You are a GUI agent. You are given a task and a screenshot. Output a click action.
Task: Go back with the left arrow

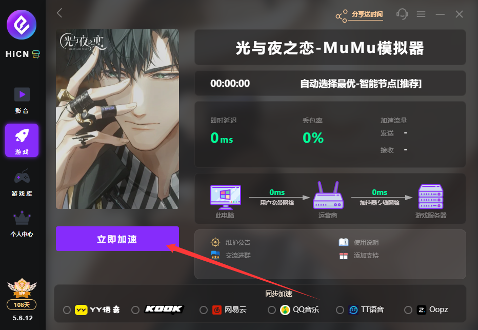59,13
